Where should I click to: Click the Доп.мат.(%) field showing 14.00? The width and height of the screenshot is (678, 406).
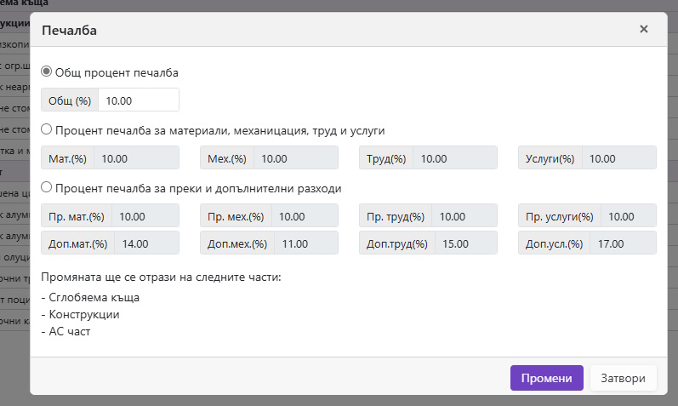(146, 243)
